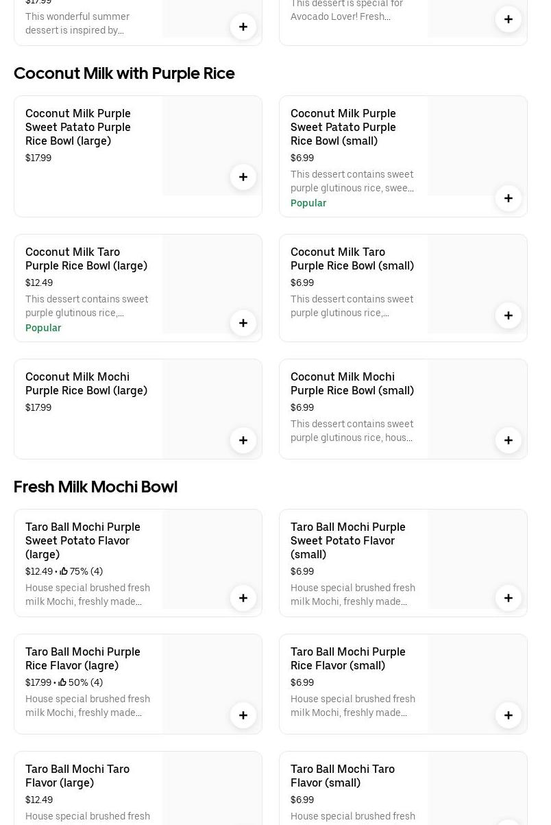551x825 pixels.
Task: Open Coconut Milk Mochi Purple Rice Bowl (small) item
Action: point(352,383)
